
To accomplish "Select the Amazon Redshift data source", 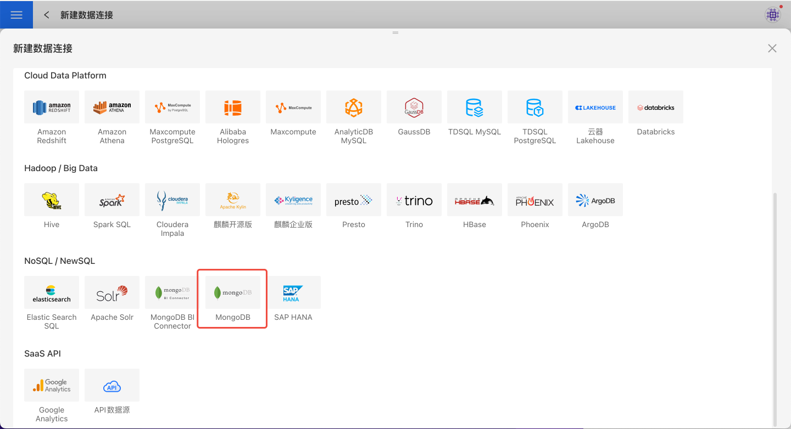I will point(52,108).
